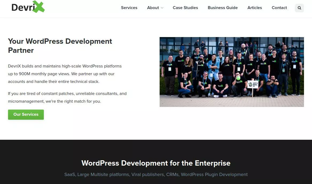Open the Contact page

tap(279, 8)
